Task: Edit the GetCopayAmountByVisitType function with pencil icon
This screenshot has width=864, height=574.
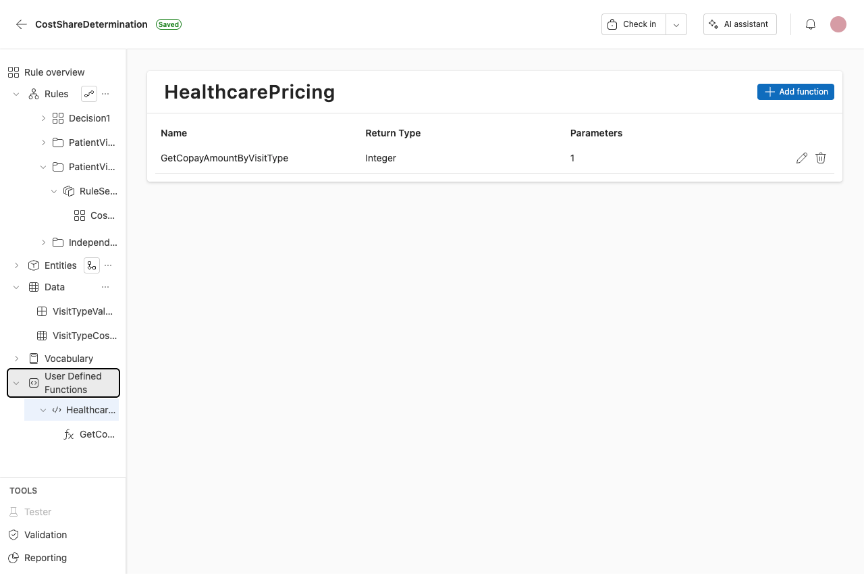Action: pyautogui.click(x=801, y=158)
